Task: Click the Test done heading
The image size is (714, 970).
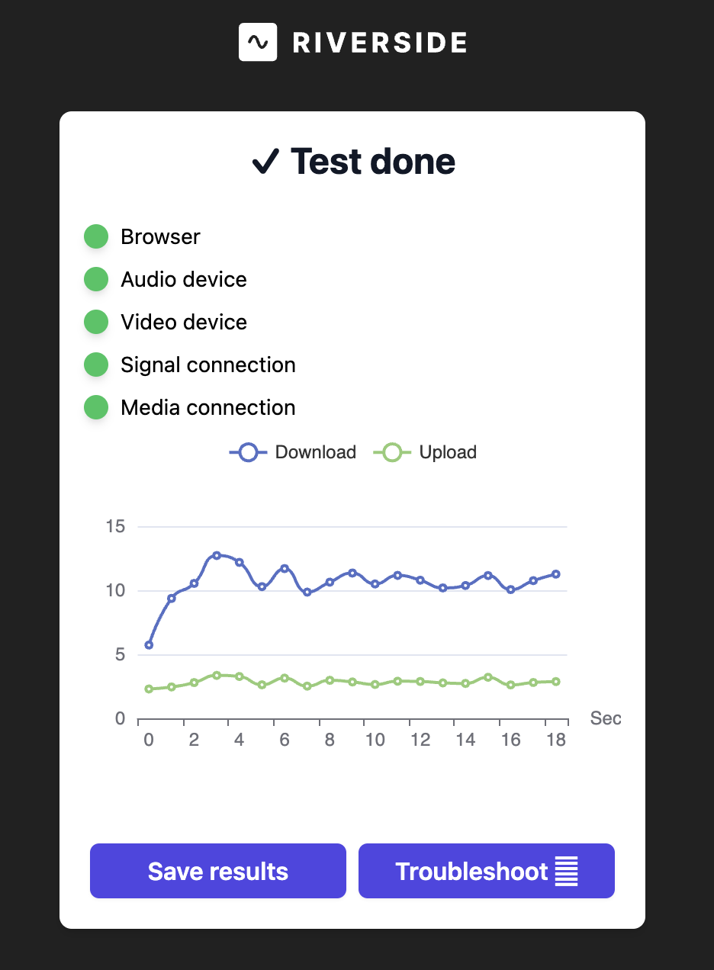Action: point(372,162)
